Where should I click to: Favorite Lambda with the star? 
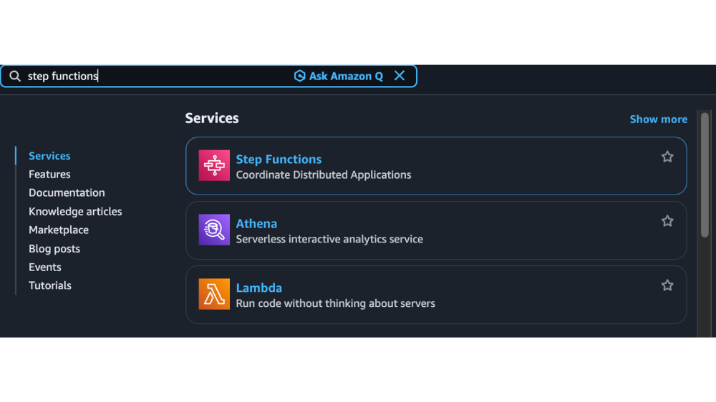[x=667, y=285]
